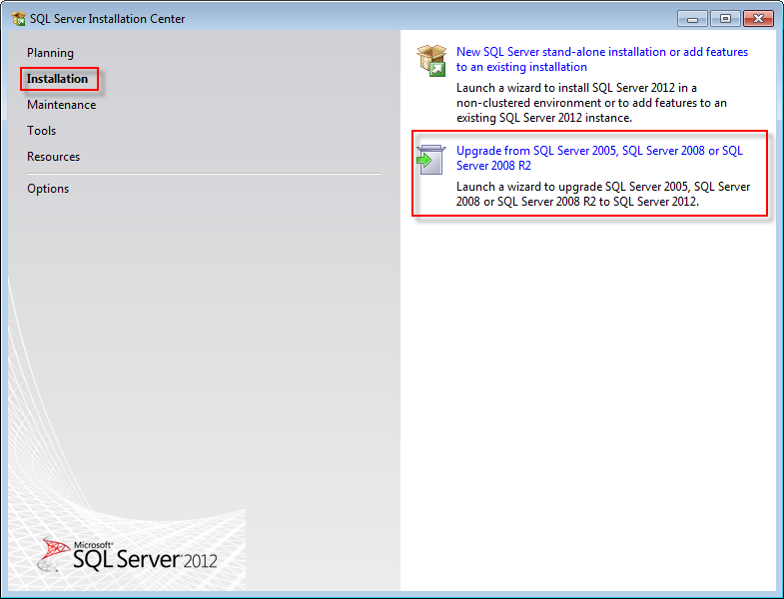Open the Planning section

coord(50,53)
